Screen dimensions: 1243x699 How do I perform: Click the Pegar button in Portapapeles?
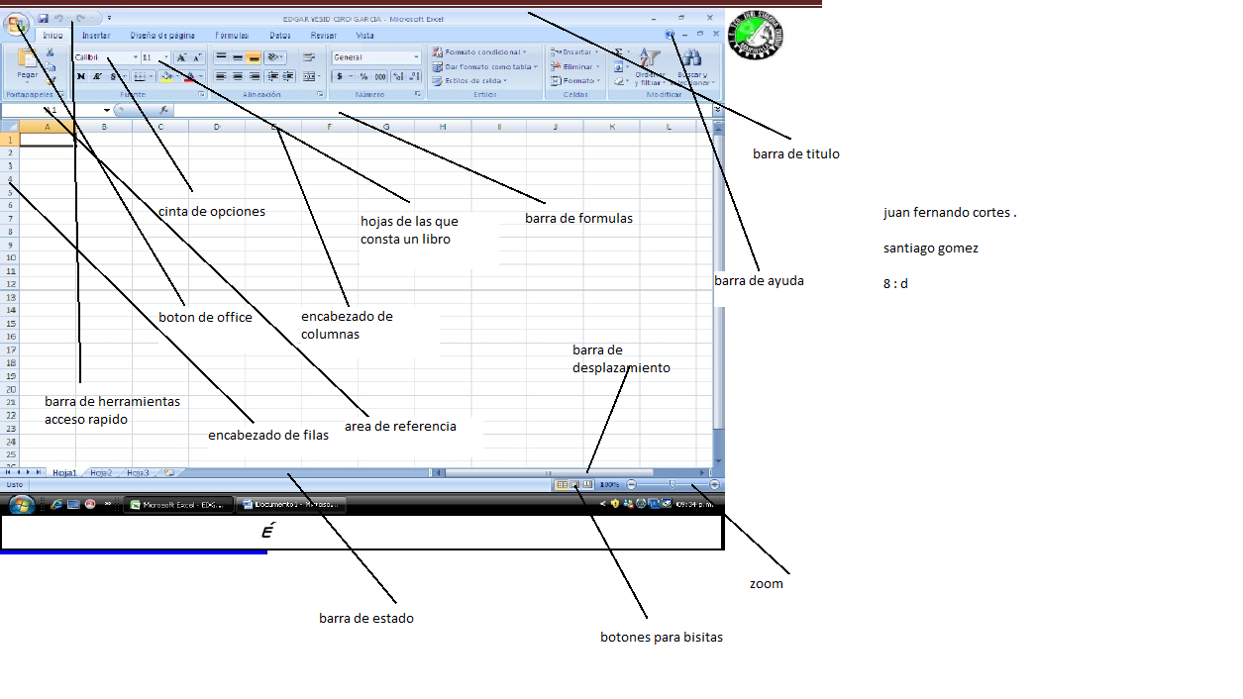25,67
